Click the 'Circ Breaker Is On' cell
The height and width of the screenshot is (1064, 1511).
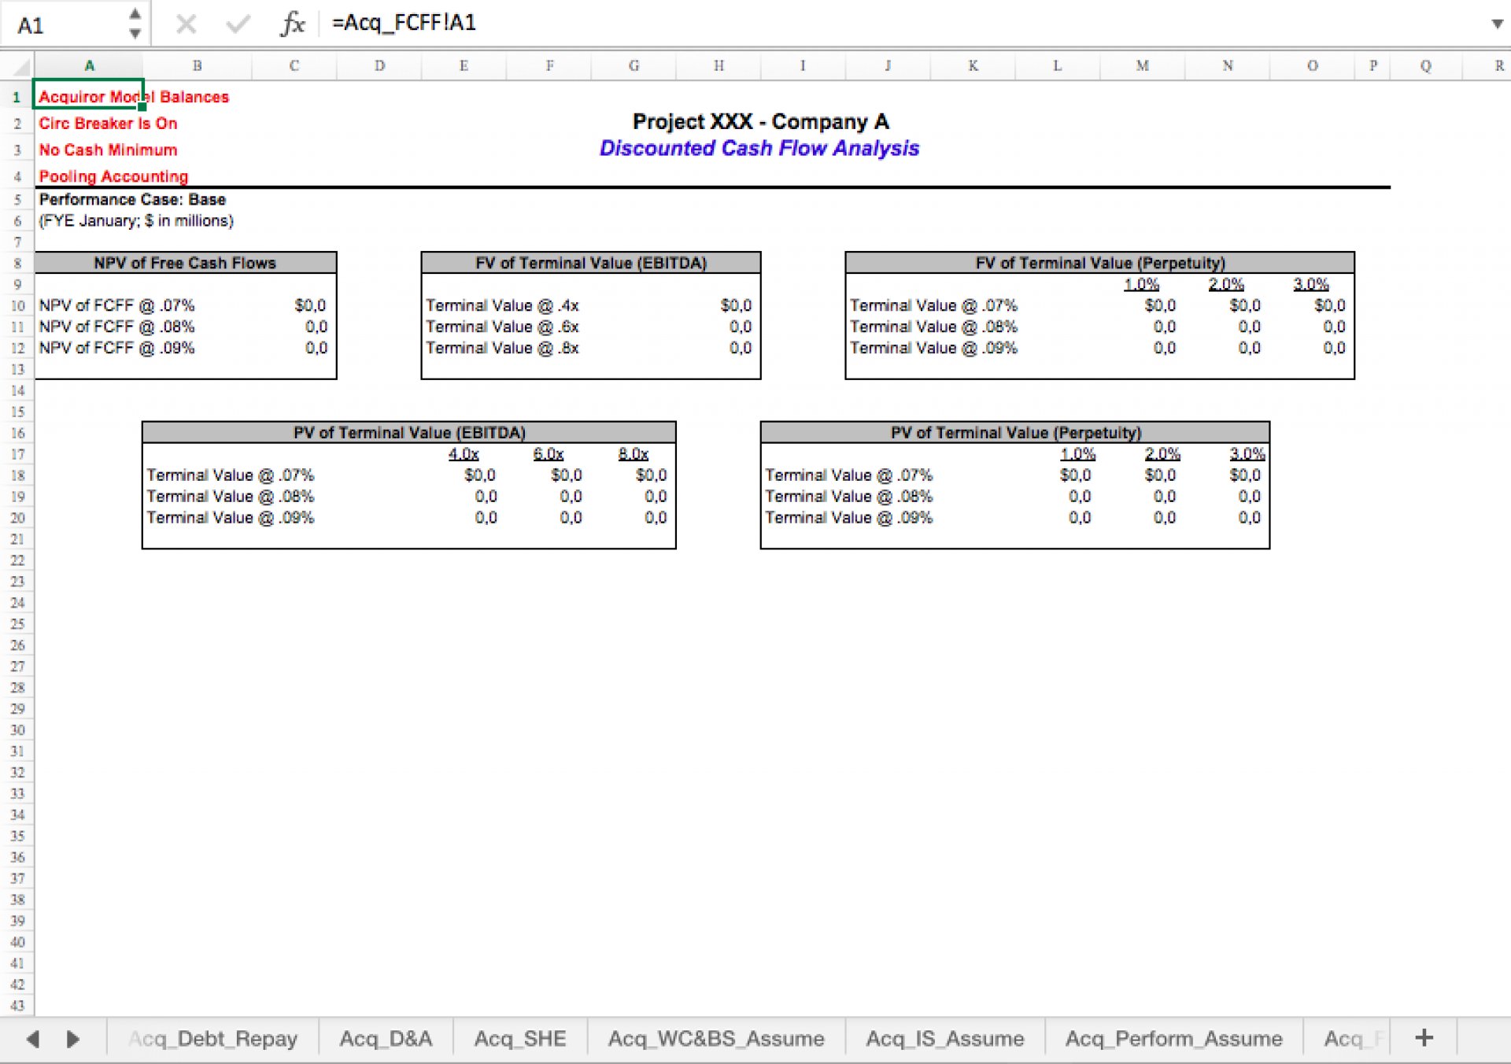tap(108, 124)
